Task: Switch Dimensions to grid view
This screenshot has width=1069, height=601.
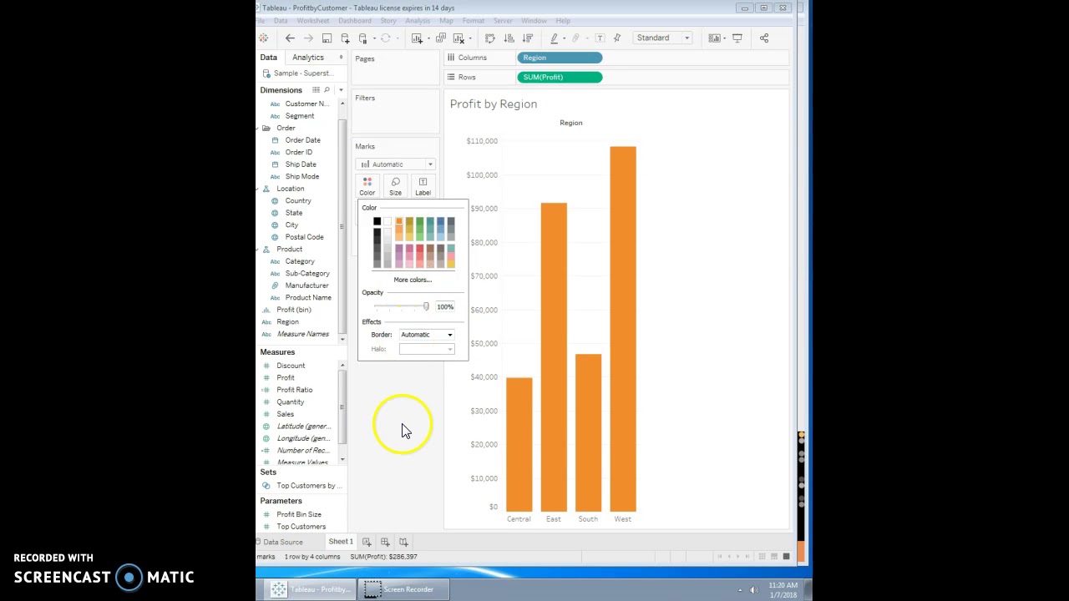Action: [316, 90]
